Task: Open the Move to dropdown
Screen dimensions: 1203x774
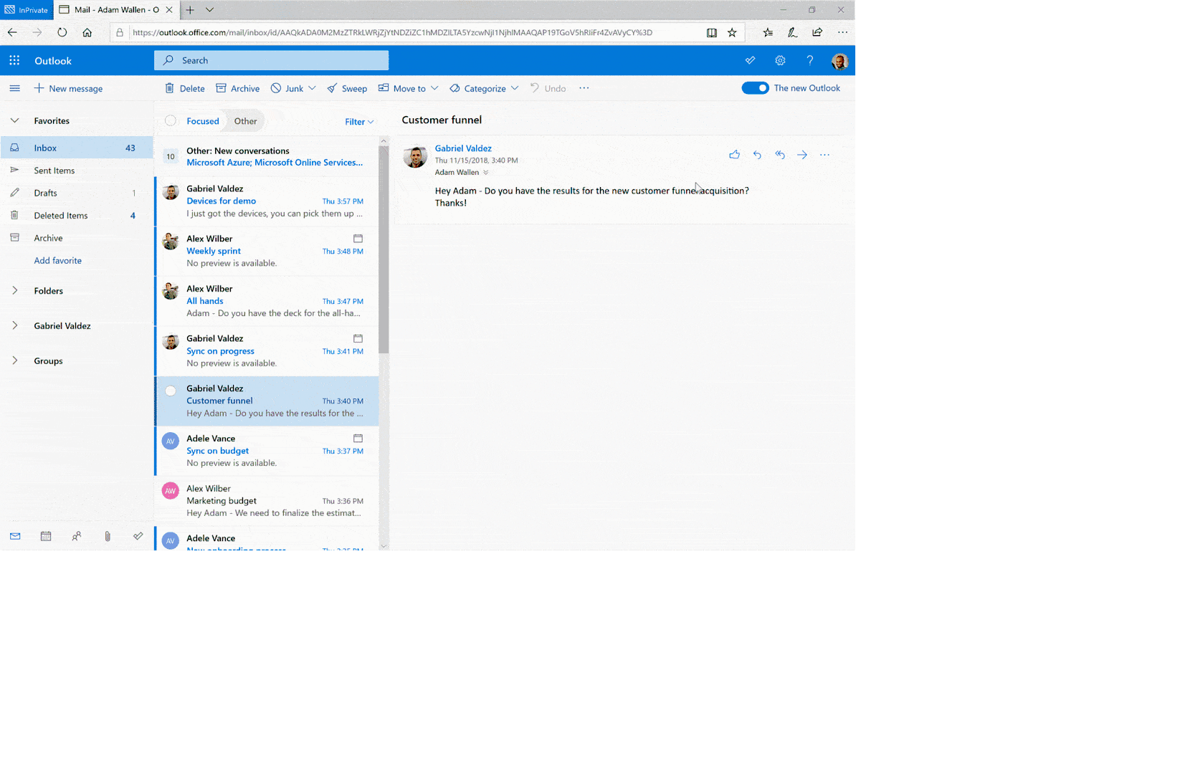Action: point(409,89)
